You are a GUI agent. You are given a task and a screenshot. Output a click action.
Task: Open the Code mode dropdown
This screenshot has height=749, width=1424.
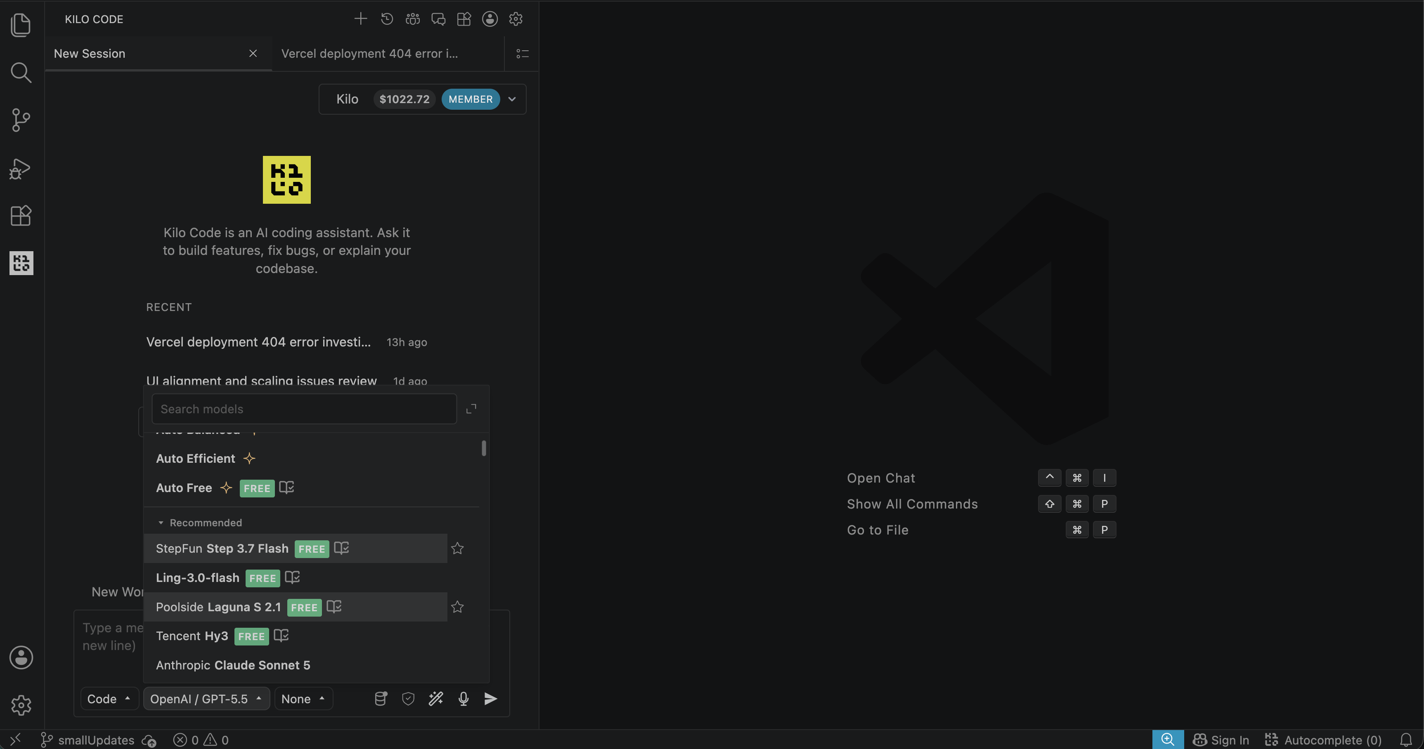109,699
